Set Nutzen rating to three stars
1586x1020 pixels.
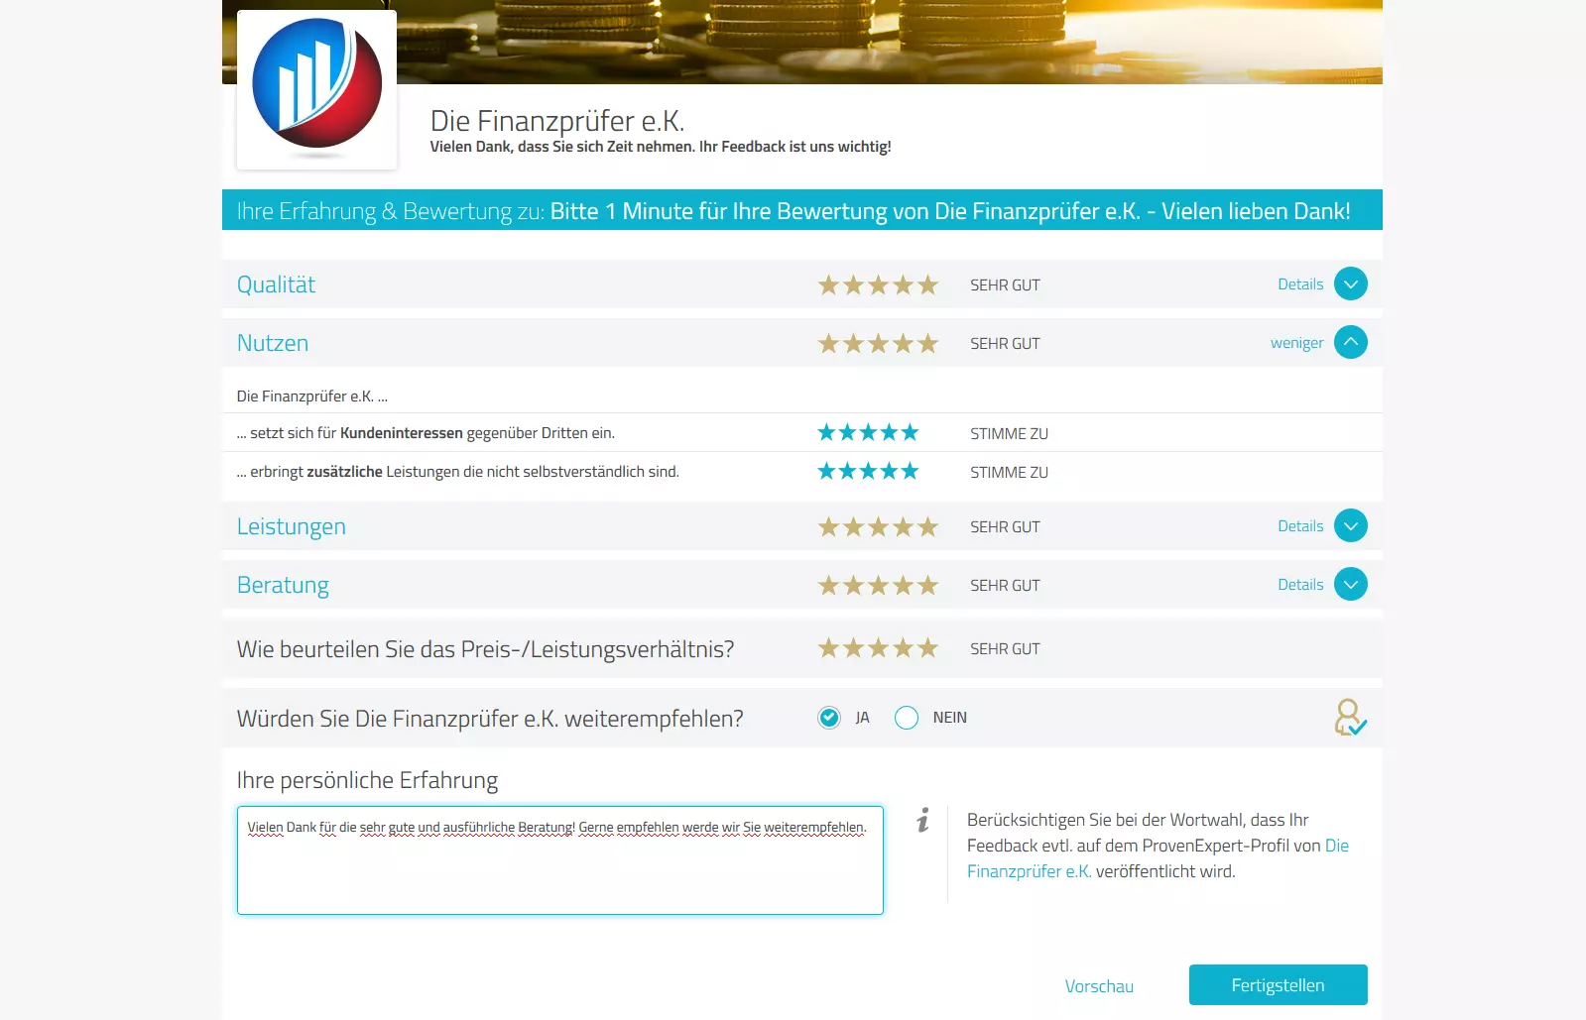tap(878, 344)
